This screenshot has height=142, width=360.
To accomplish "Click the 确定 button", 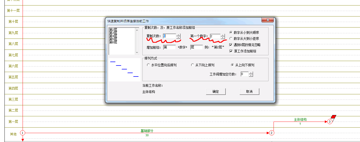I will click(215, 91).
